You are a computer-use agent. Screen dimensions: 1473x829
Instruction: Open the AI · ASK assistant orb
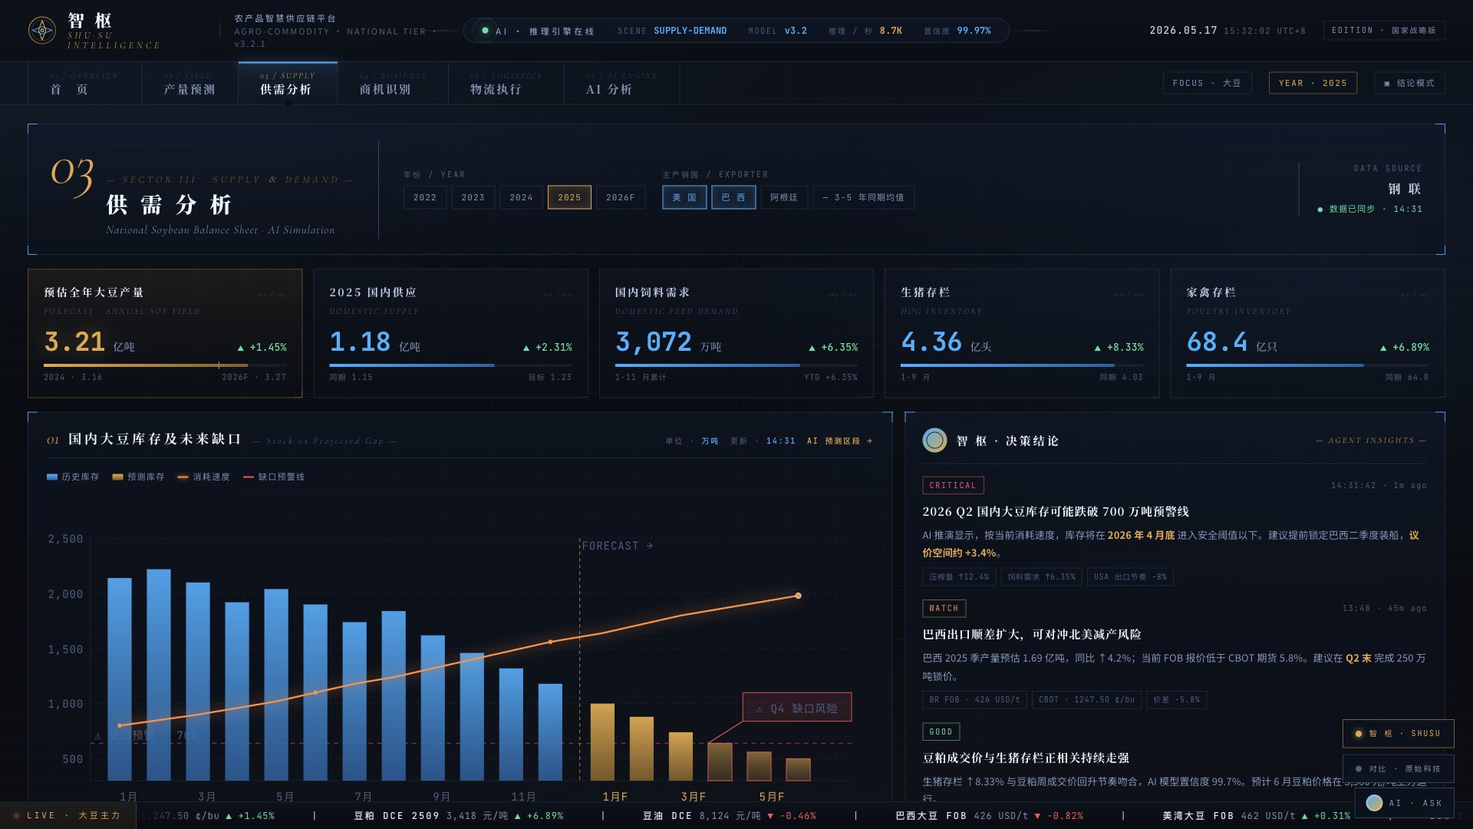1405,803
